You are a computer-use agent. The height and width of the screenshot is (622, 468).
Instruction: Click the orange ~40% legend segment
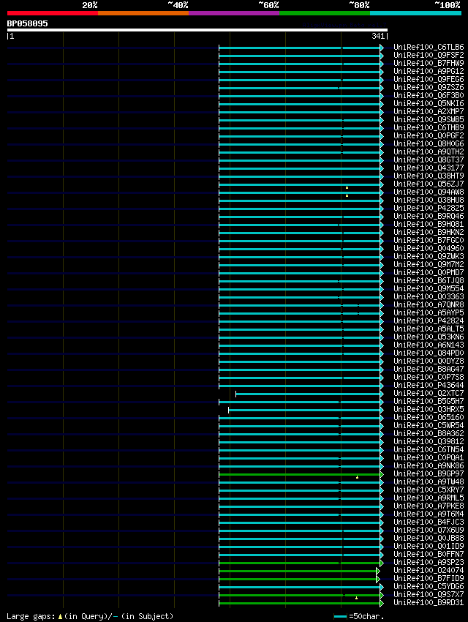143,13
